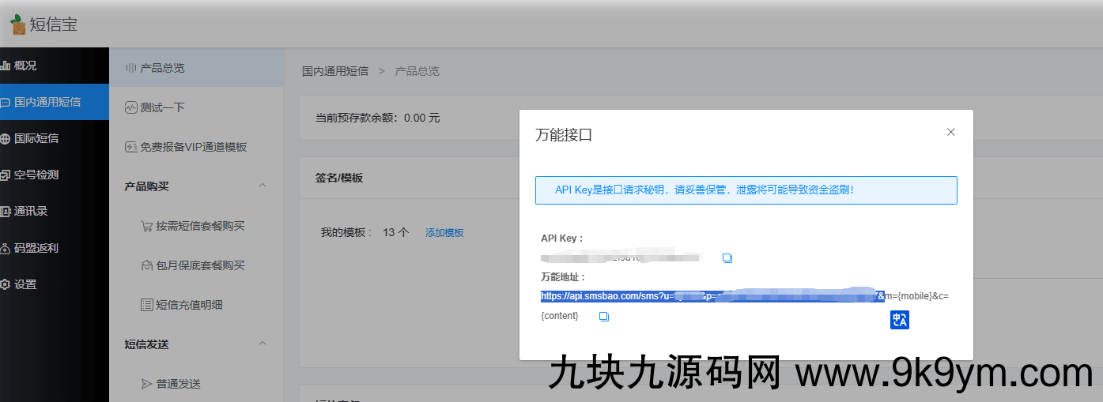Go to 空号检测 in the sidebar
The image size is (1103, 402).
click(x=55, y=175)
